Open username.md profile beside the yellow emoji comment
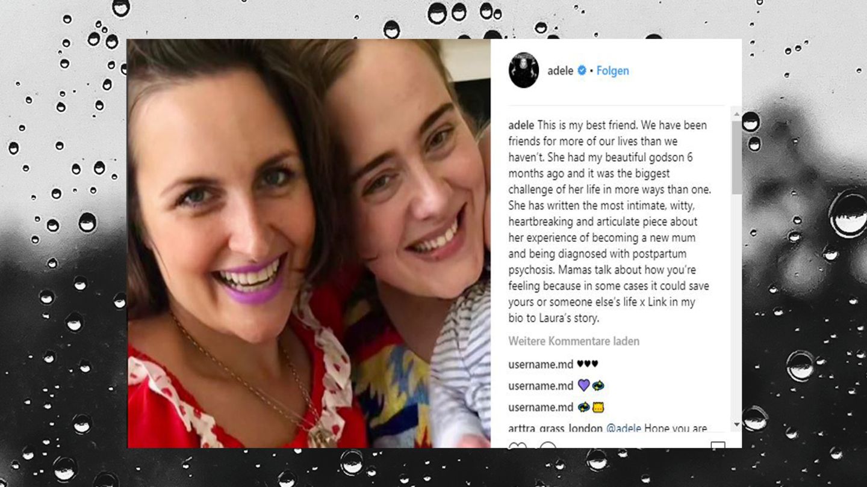The height and width of the screenshot is (487, 867). pos(541,407)
